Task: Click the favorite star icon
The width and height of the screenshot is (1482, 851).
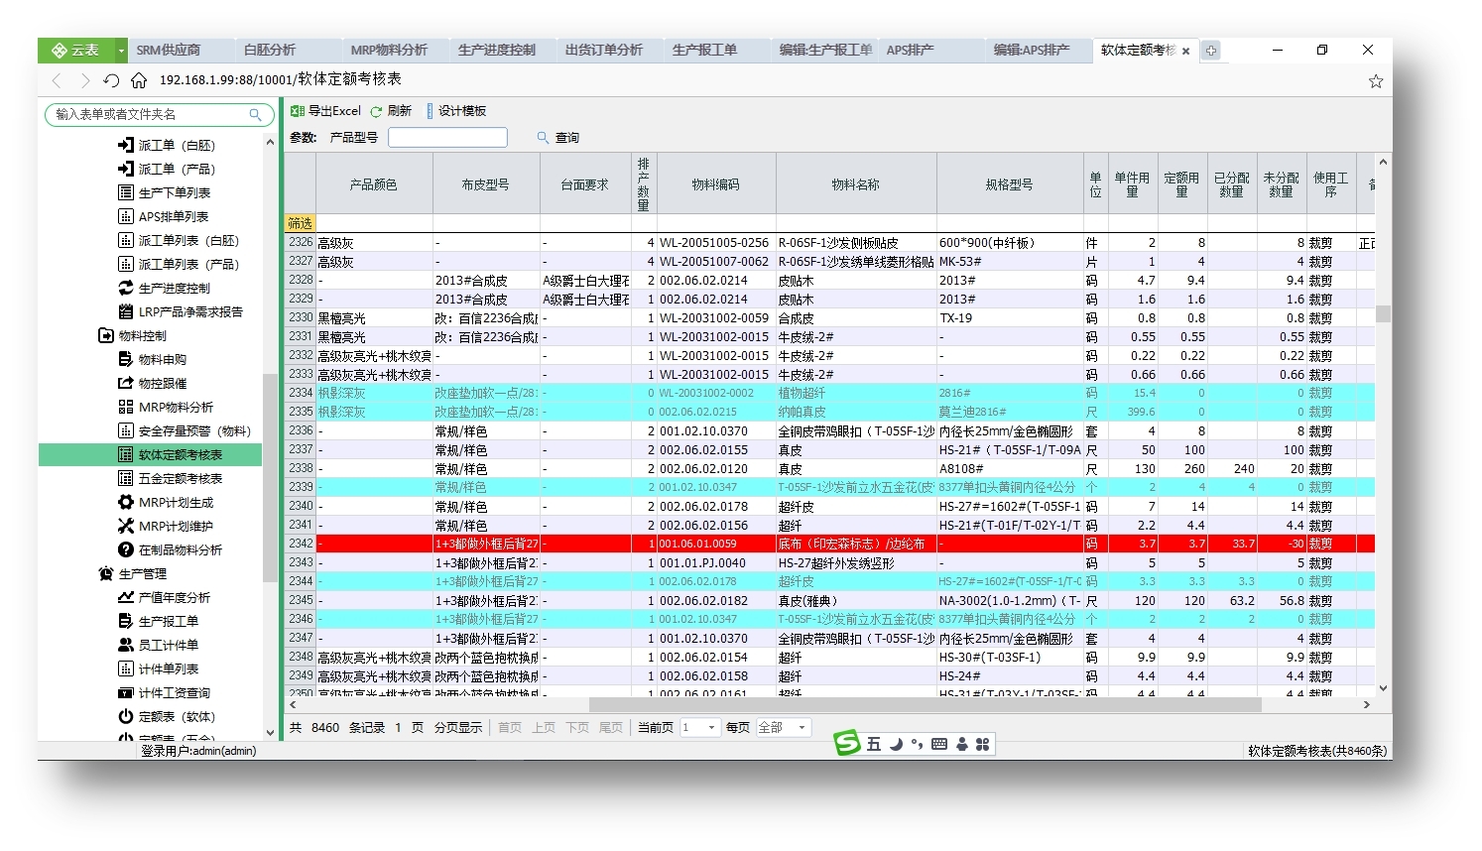Action: pos(1376,81)
